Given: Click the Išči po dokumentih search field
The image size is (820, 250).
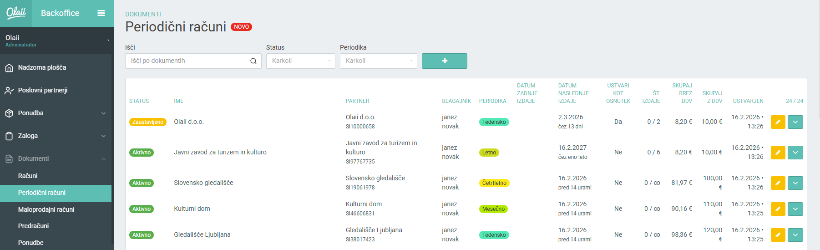Looking at the screenshot, I should click(187, 61).
